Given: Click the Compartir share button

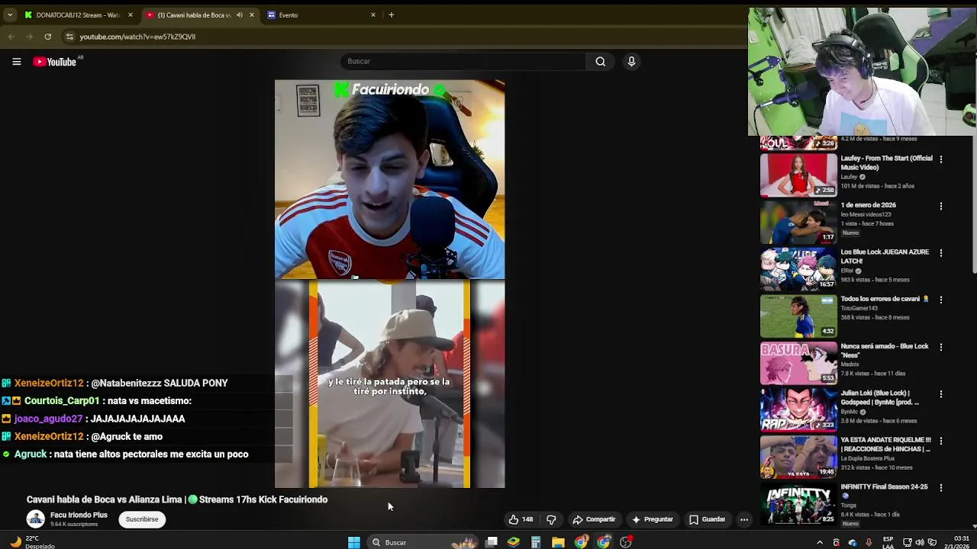Looking at the screenshot, I should point(594,519).
